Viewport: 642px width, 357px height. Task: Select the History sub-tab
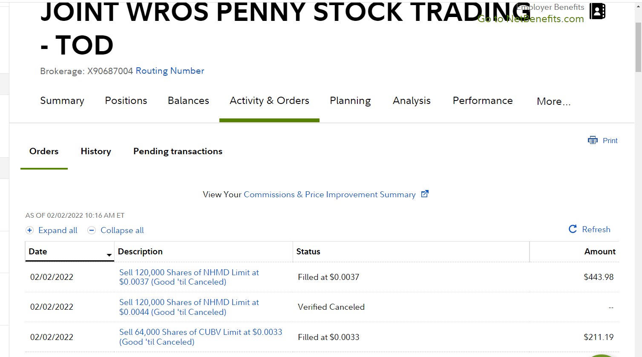click(x=96, y=151)
